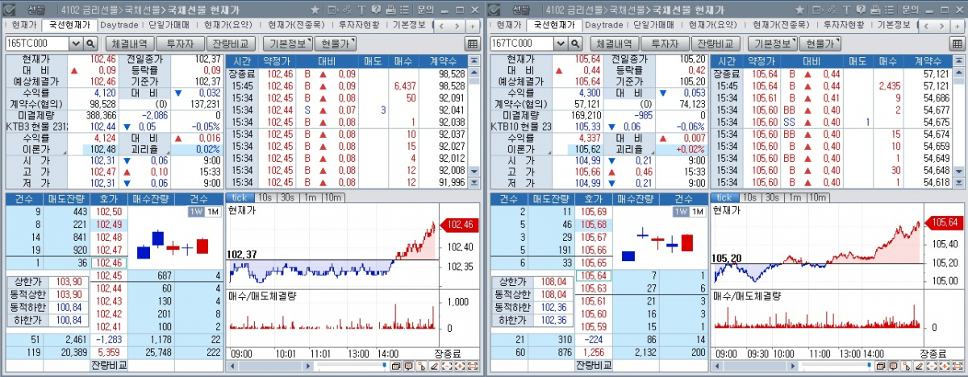Click the left trade list scrollbar down arrow
This screenshot has width=968, height=377.
click(474, 172)
